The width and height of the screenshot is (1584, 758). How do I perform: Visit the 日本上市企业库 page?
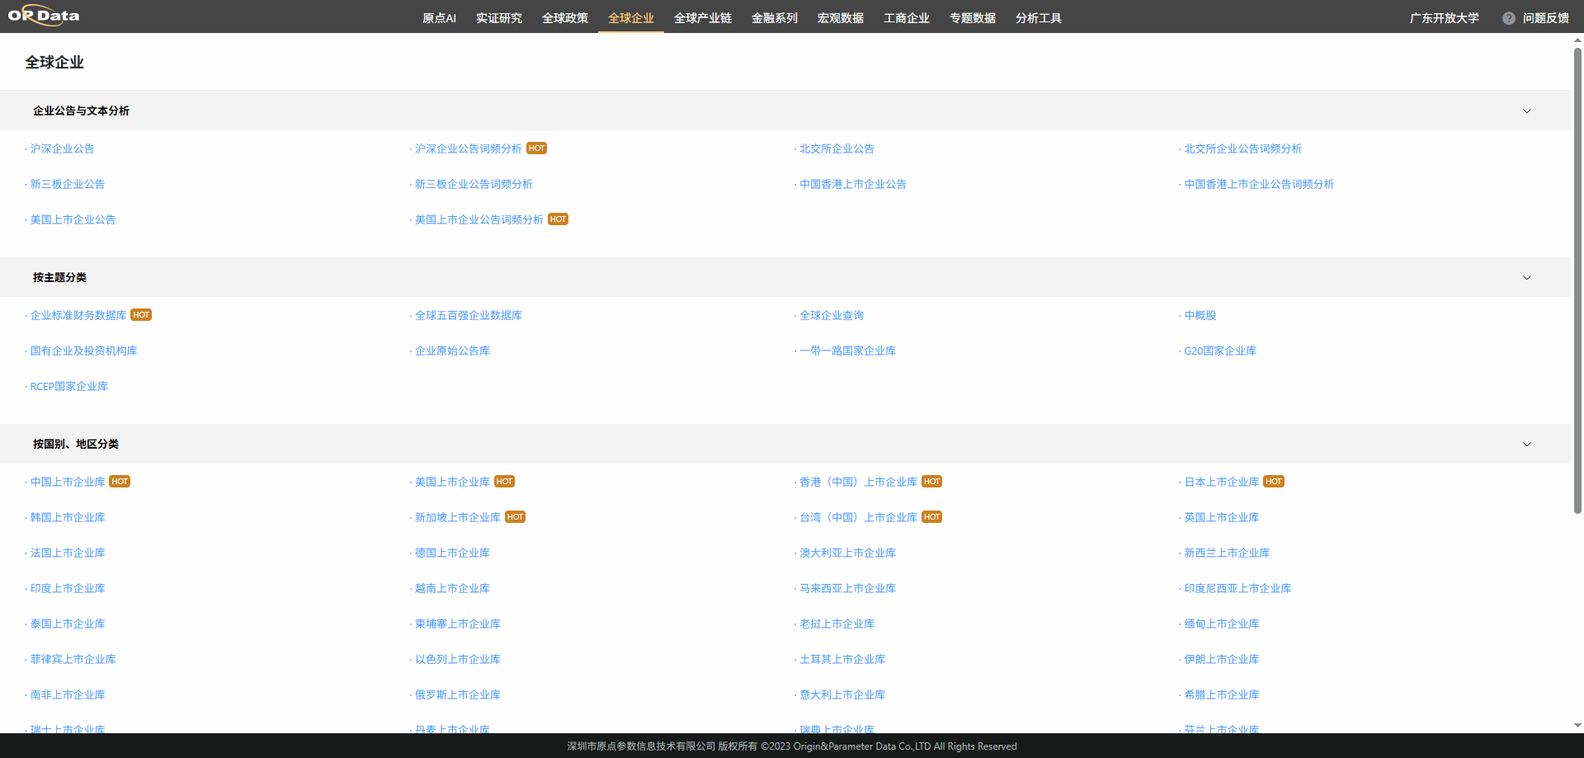point(1221,483)
